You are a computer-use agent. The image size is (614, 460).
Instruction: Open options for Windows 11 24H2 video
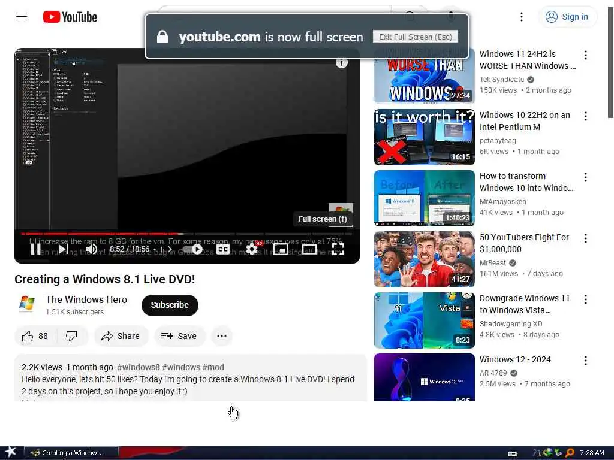tap(585, 55)
